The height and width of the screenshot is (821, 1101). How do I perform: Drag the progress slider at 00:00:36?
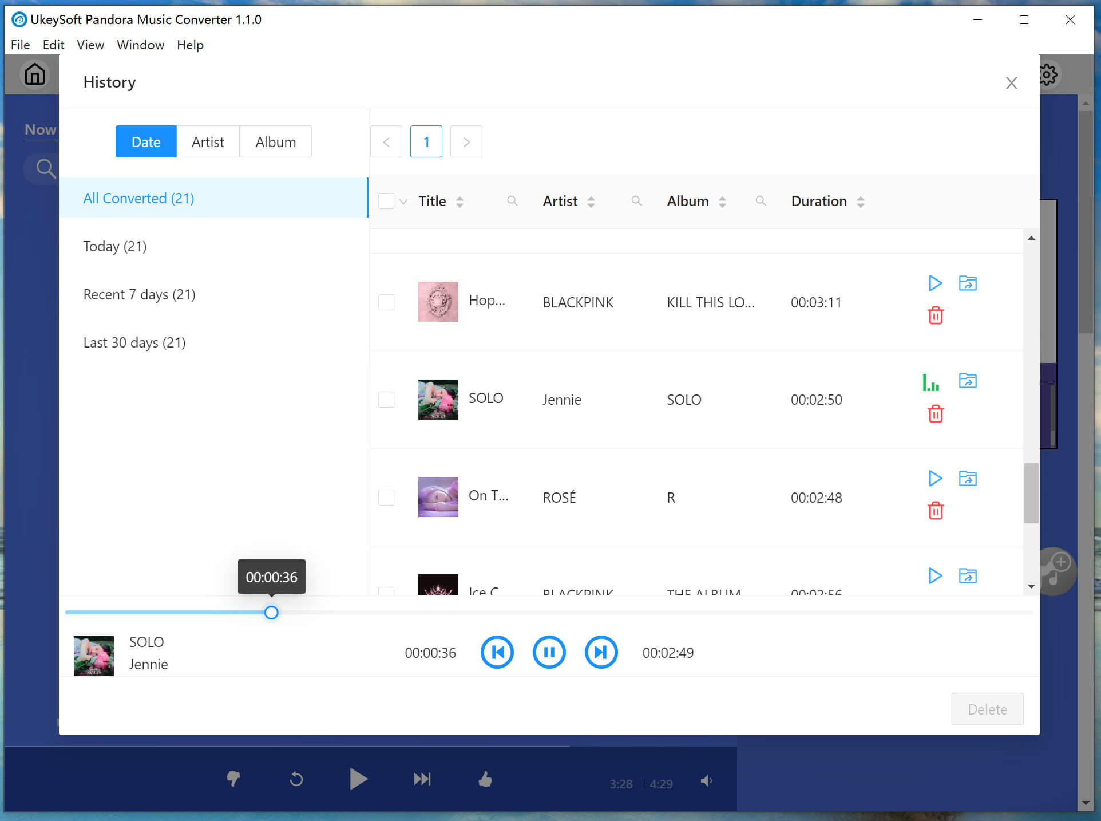coord(271,612)
